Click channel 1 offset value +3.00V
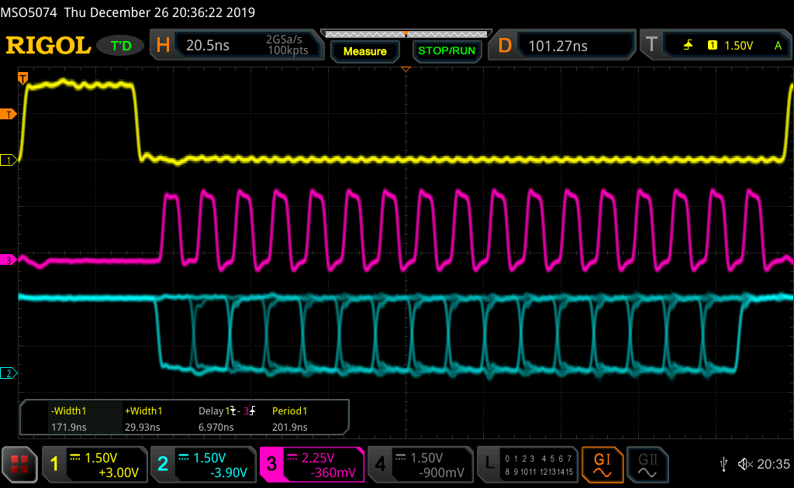The image size is (794, 488). tap(119, 473)
